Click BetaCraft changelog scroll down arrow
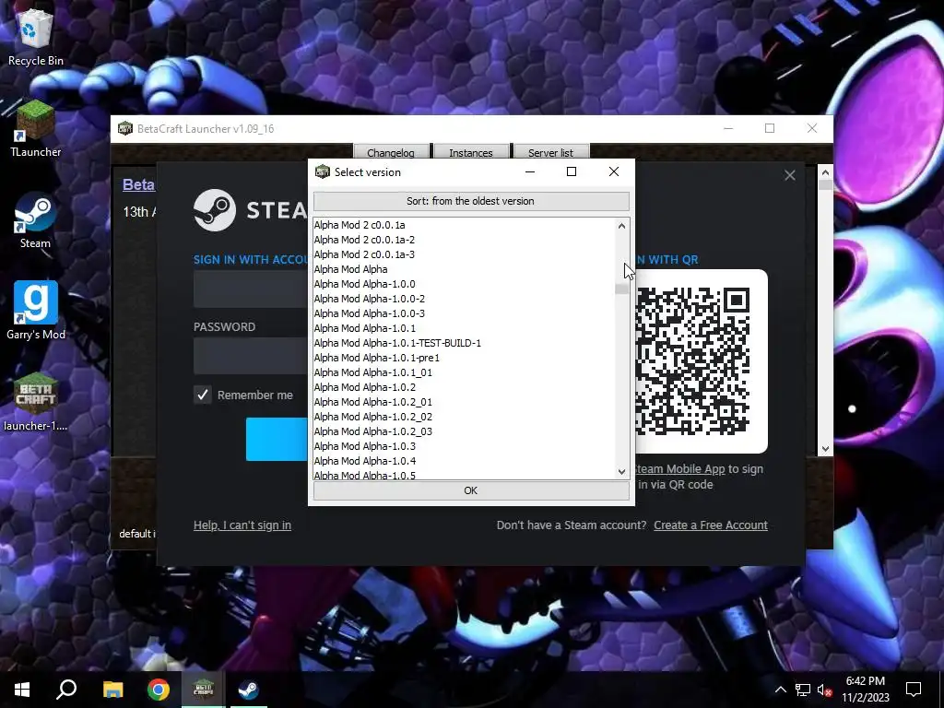 [825, 449]
